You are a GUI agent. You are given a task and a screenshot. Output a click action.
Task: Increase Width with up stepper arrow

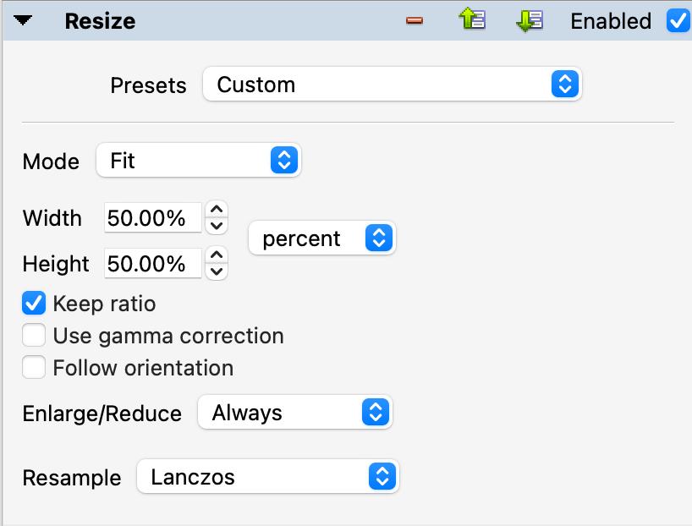pyautogui.click(x=217, y=209)
